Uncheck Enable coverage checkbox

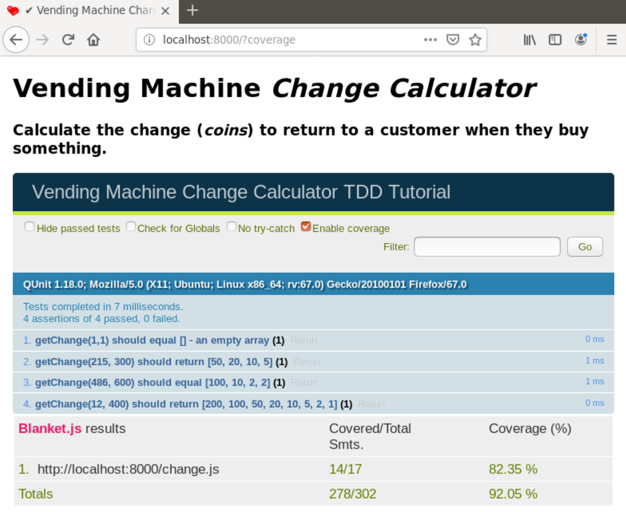(x=306, y=226)
